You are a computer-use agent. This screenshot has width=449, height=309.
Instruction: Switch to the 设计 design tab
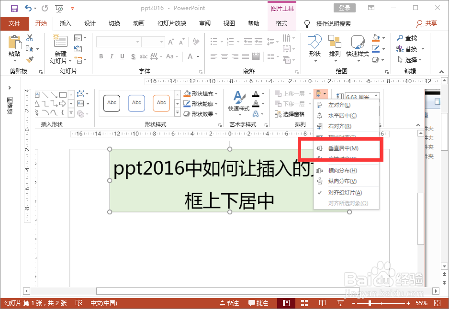pos(90,23)
